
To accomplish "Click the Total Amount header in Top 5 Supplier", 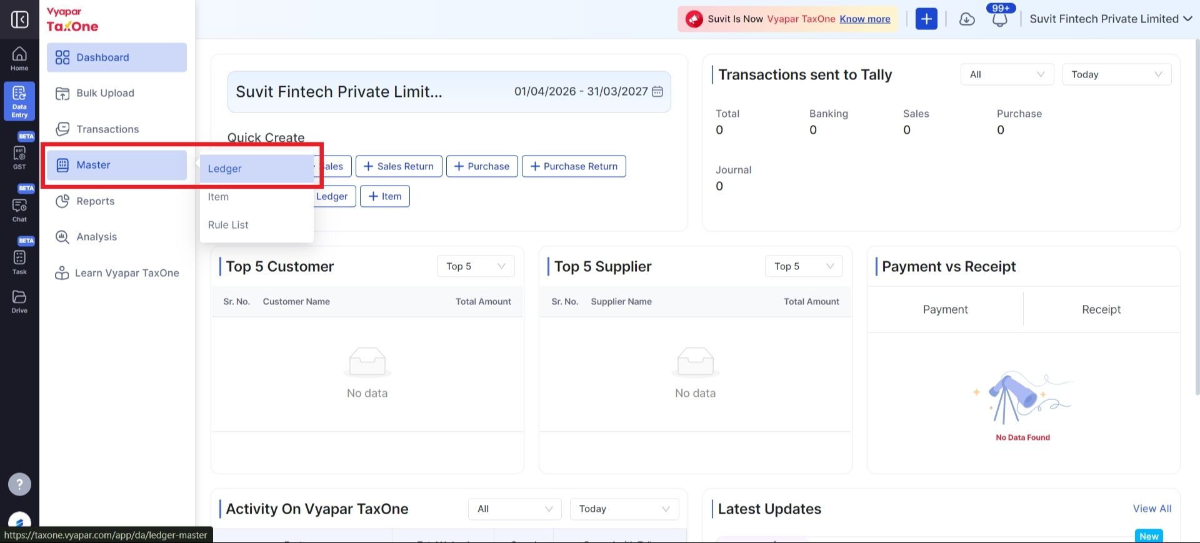I will tap(811, 301).
